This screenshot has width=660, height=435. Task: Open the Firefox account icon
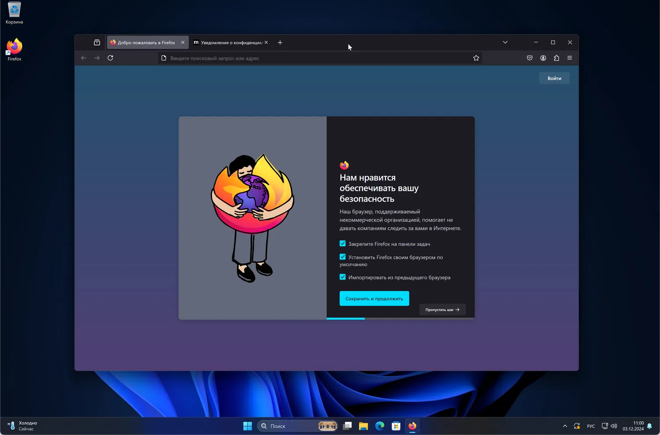(543, 58)
